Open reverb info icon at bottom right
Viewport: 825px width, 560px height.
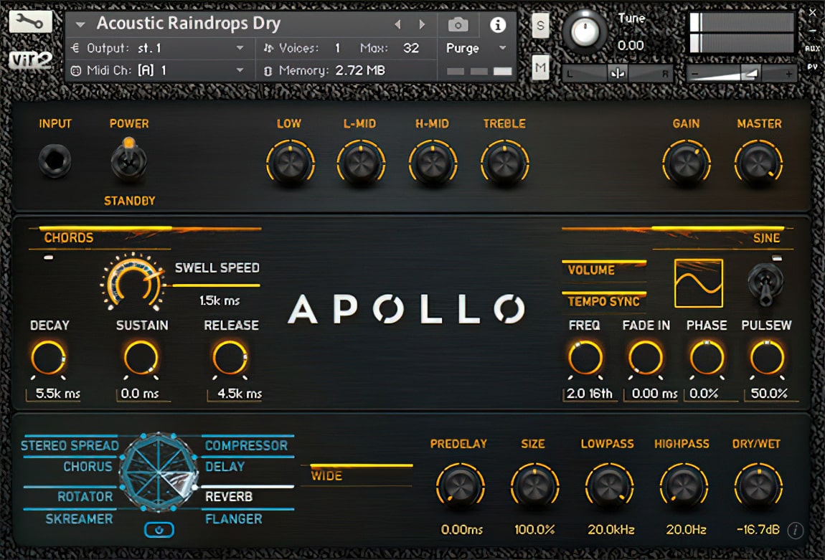pos(795,531)
